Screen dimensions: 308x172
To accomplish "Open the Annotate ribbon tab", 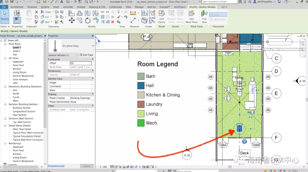I will point(68,7).
